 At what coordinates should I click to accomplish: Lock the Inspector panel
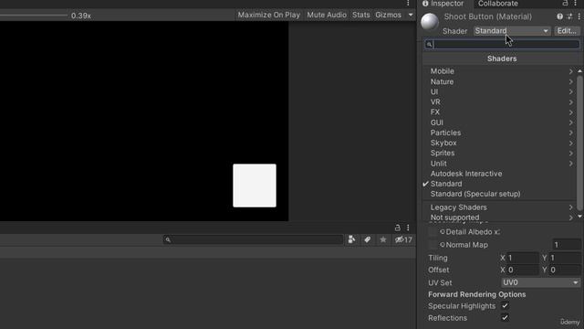pos(565,4)
